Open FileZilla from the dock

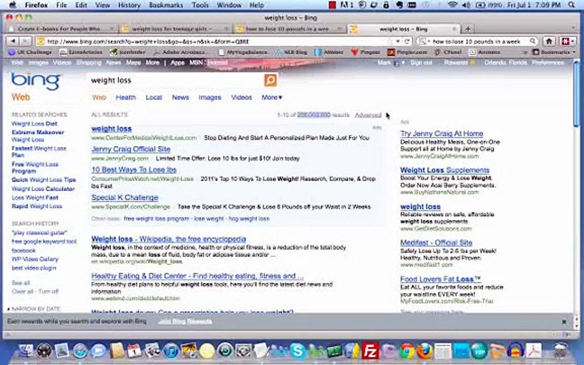pos(370,350)
